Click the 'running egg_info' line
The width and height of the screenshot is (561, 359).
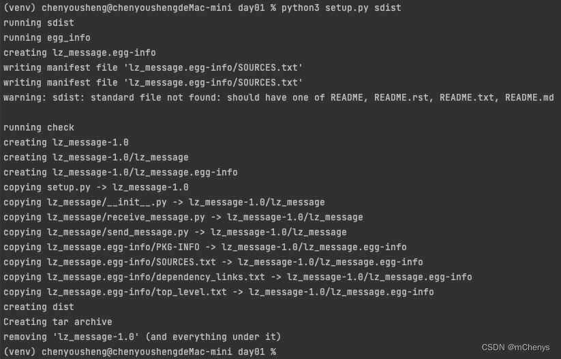tap(47, 38)
